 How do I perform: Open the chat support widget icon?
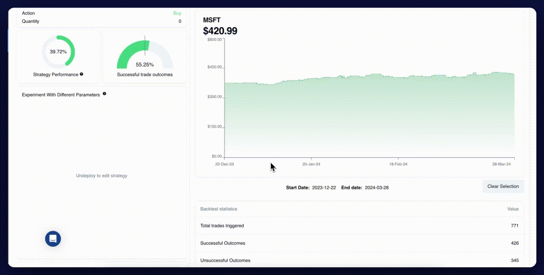[x=53, y=239]
